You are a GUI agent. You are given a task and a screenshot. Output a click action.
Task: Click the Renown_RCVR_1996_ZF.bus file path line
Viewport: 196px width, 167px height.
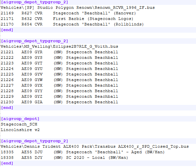coord(78,8)
